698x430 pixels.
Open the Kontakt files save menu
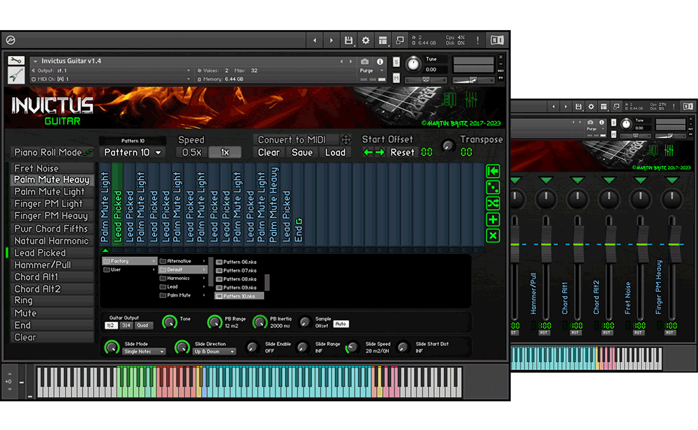pos(348,40)
